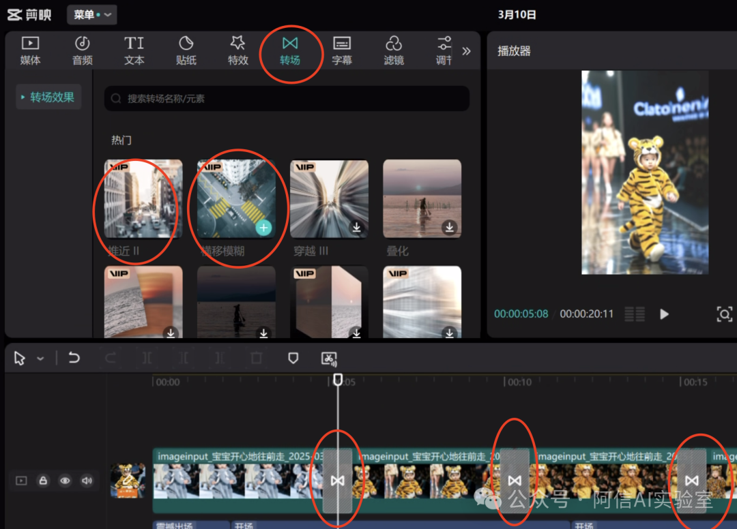This screenshot has width=737, height=529.
Task: Open the 字幕 captions tab
Action: (x=342, y=50)
